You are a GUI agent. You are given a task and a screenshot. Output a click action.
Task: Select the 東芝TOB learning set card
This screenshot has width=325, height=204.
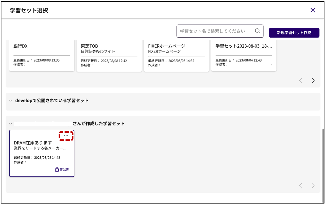click(109, 55)
